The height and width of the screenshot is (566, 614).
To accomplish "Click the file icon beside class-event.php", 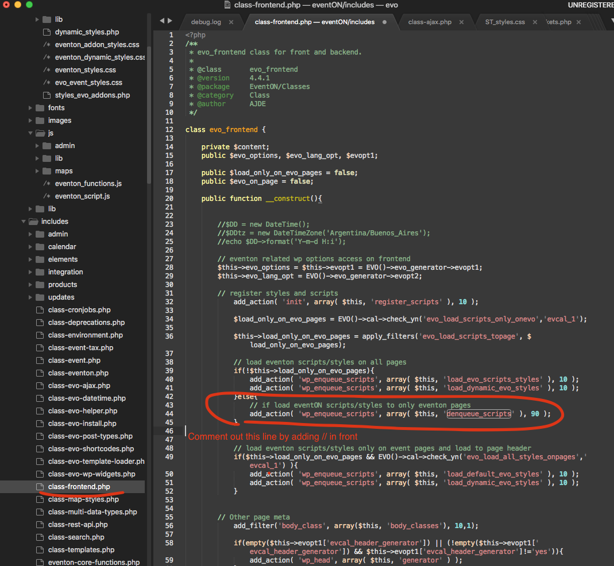I will point(40,360).
